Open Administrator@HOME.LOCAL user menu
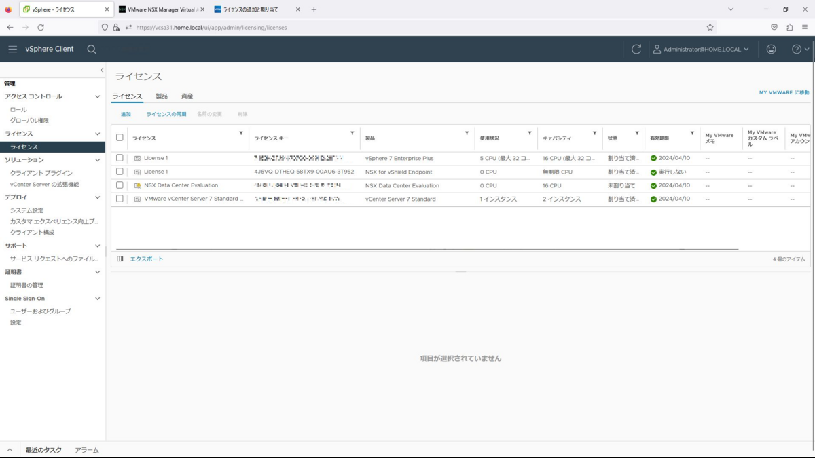 pyautogui.click(x=701, y=49)
